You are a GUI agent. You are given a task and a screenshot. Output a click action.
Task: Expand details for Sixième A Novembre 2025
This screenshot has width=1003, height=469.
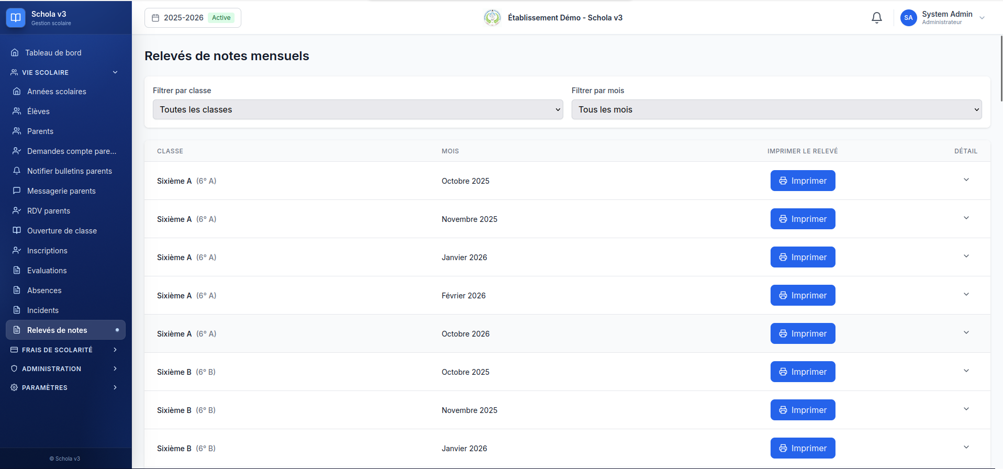966,218
